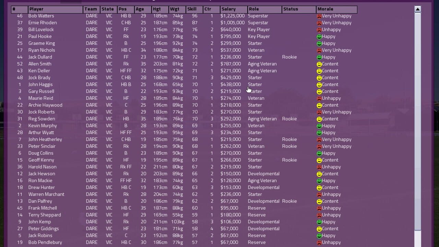
Task: Click Bob Watters' very unhappy morale face icon
Action: pos(319,16)
